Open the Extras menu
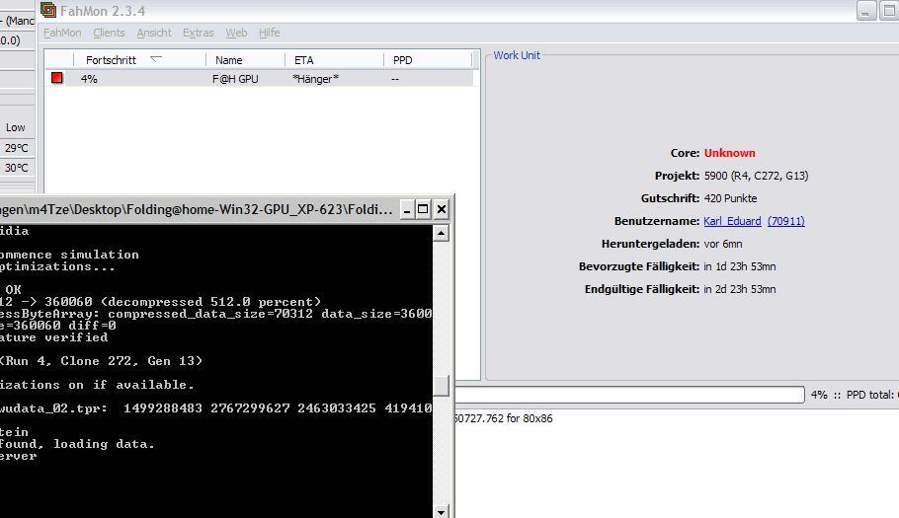 [199, 33]
